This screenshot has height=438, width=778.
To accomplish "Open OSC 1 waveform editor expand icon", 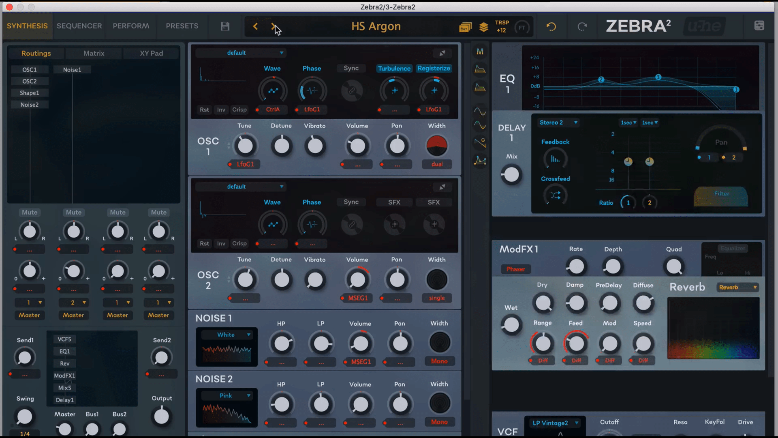I will coord(442,53).
